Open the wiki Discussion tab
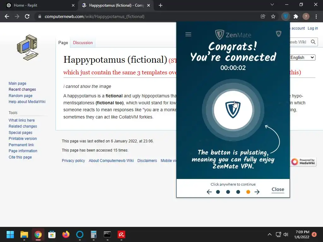The height and width of the screenshot is (242, 323). 83,43
